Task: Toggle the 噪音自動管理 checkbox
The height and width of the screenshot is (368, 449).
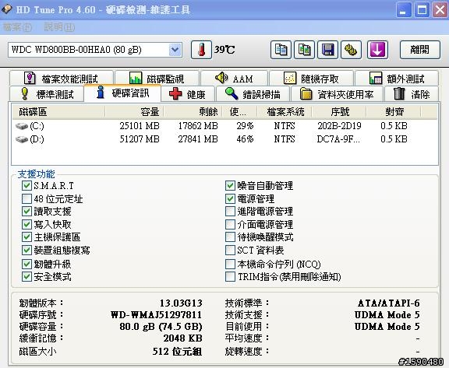Action: click(230, 186)
